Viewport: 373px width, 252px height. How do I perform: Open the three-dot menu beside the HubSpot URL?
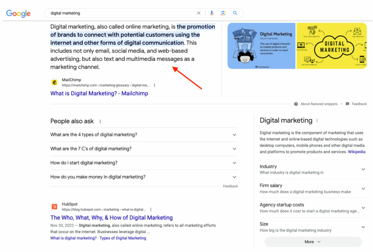[x=151, y=209]
